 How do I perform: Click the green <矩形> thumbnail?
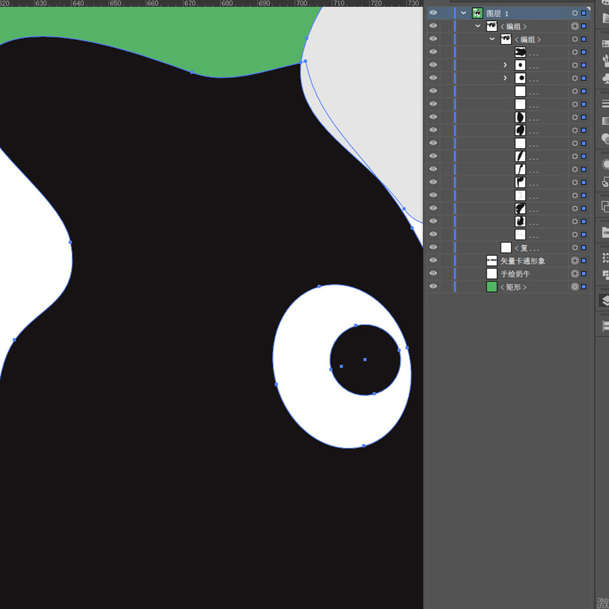pos(492,287)
